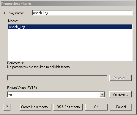137x115 pixels.
Task: Click the Properties: Macro title bar
Action: (68, 4)
